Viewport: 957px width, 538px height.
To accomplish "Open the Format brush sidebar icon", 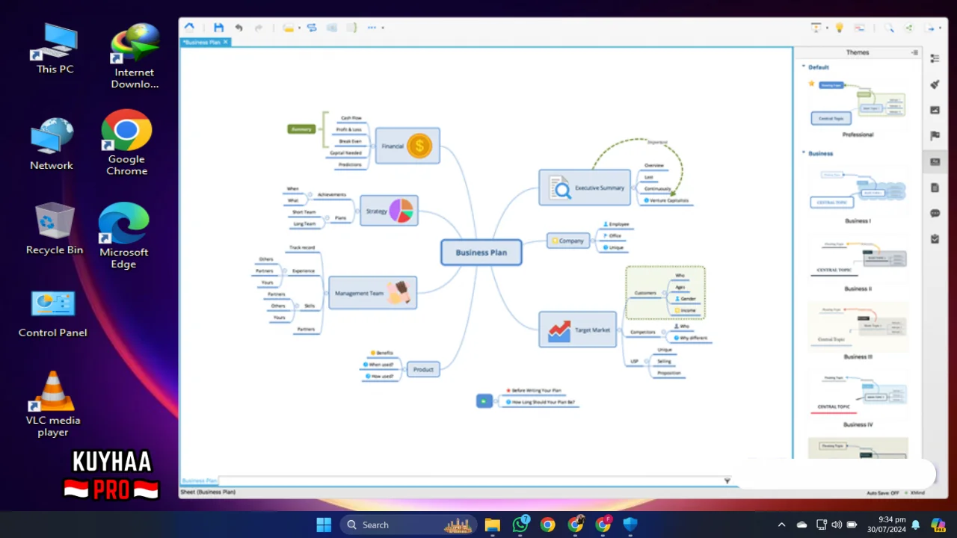I will click(x=935, y=84).
